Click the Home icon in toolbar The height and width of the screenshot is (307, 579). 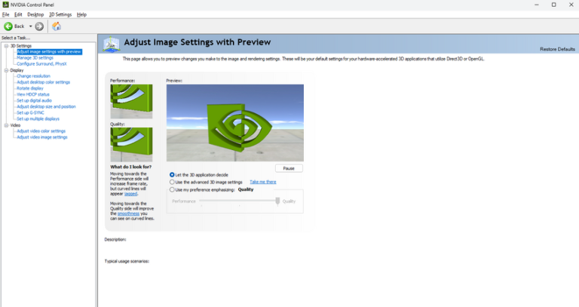point(56,26)
